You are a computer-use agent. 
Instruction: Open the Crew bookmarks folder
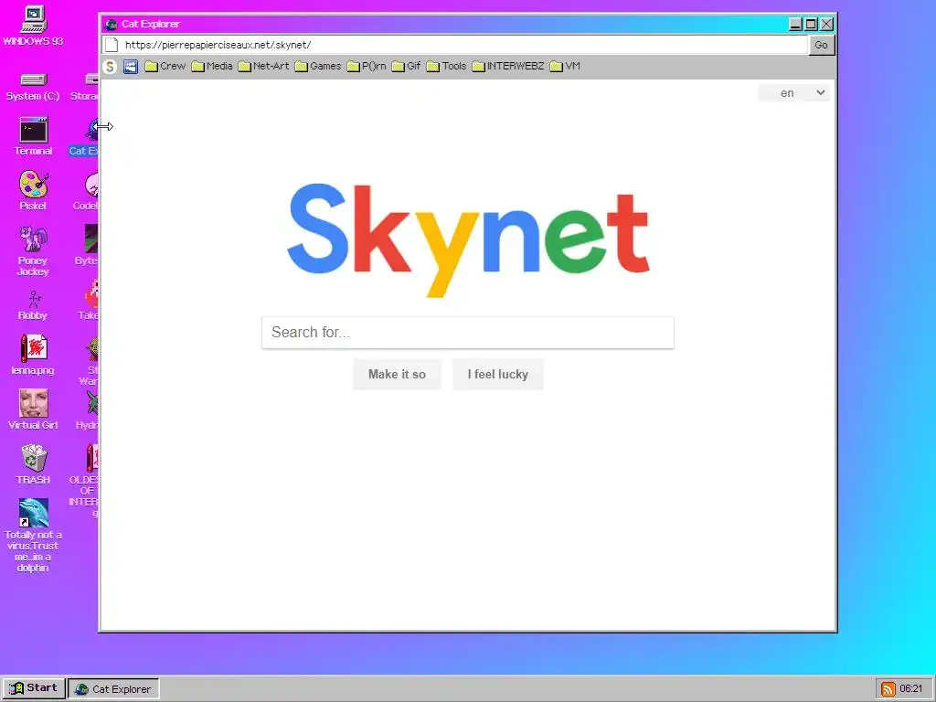tap(165, 66)
